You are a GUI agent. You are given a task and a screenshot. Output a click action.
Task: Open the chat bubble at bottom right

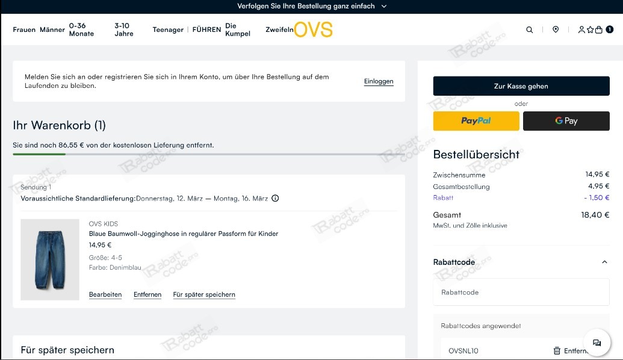click(597, 342)
